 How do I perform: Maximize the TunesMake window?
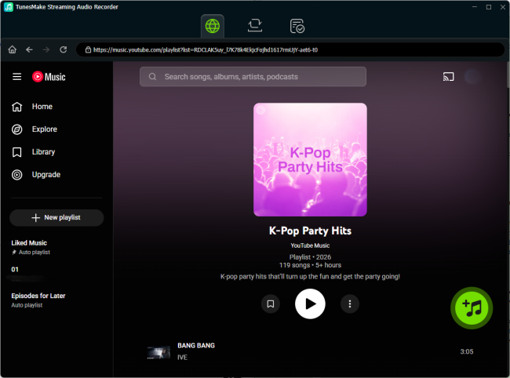(489, 7)
